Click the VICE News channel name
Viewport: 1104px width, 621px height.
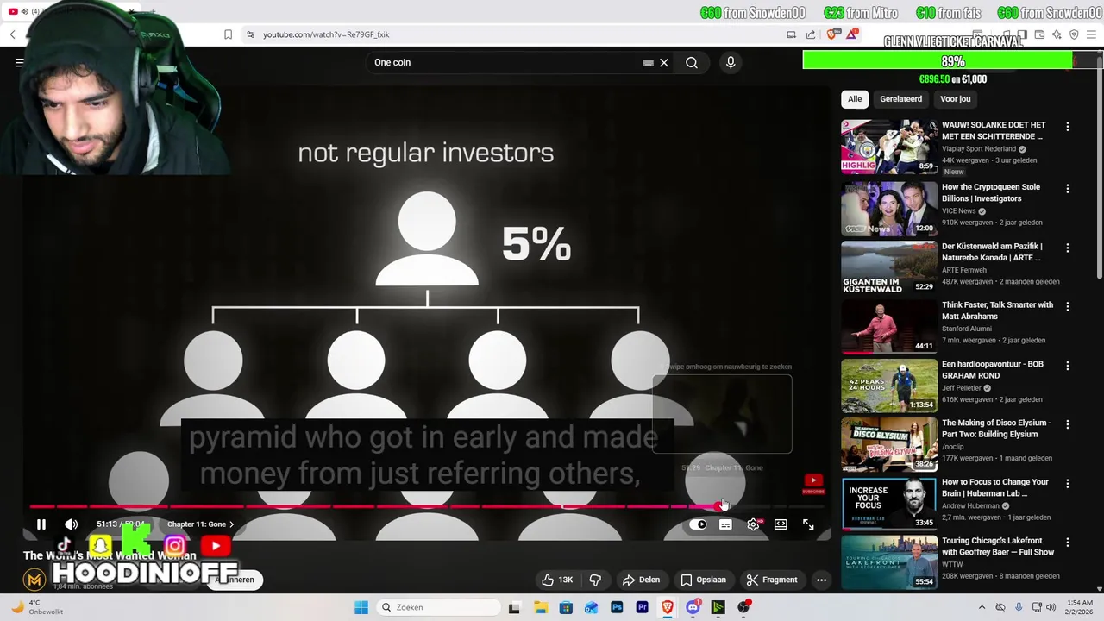coord(958,211)
